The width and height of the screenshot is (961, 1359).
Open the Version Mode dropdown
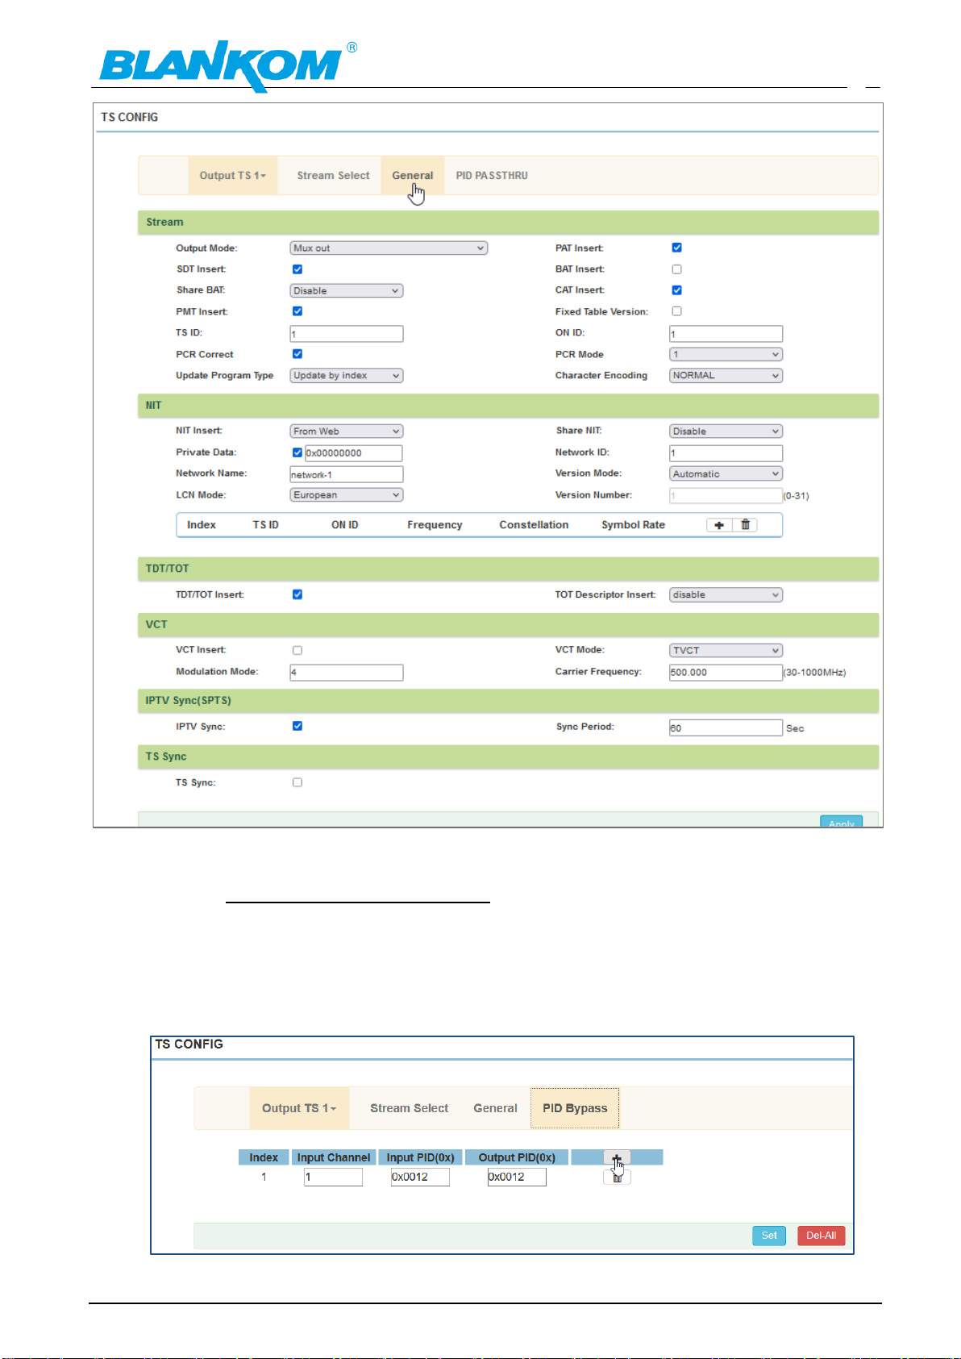(726, 474)
